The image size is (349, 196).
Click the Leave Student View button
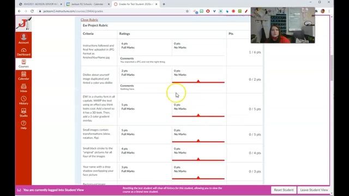tap(314, 190)
